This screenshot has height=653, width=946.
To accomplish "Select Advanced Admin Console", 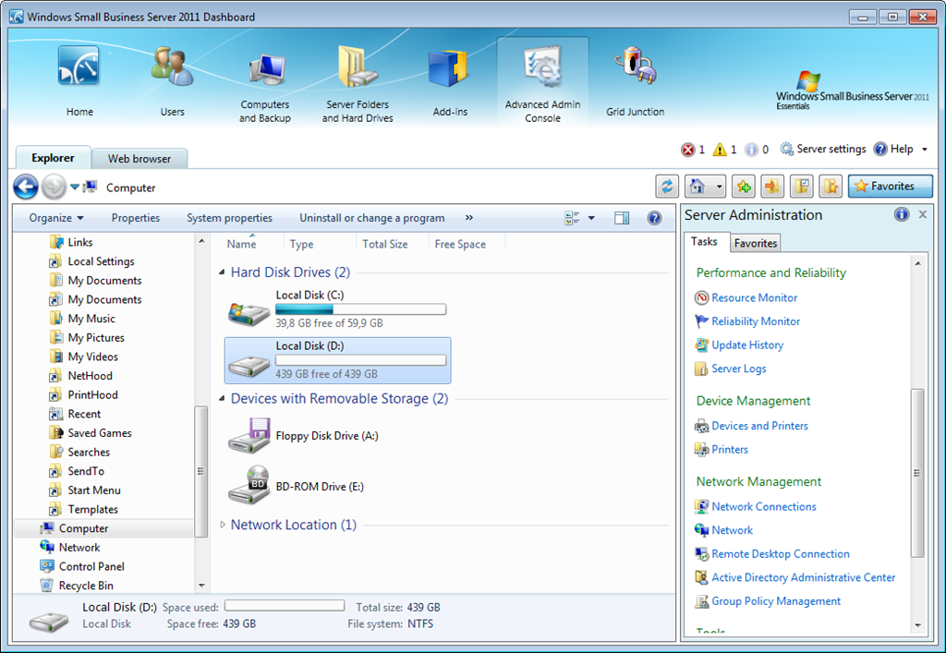I will [x=542, y=82].
